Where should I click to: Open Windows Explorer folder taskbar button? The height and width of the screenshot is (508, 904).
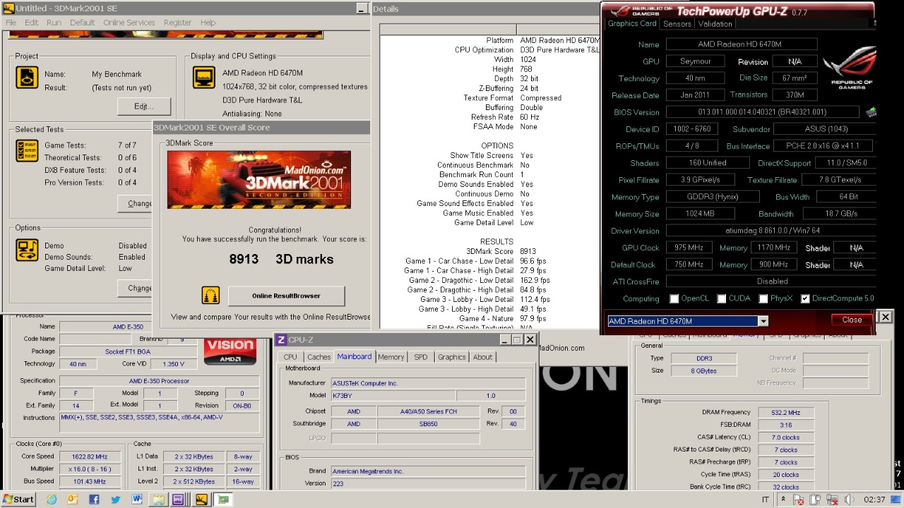coord(158,500)
